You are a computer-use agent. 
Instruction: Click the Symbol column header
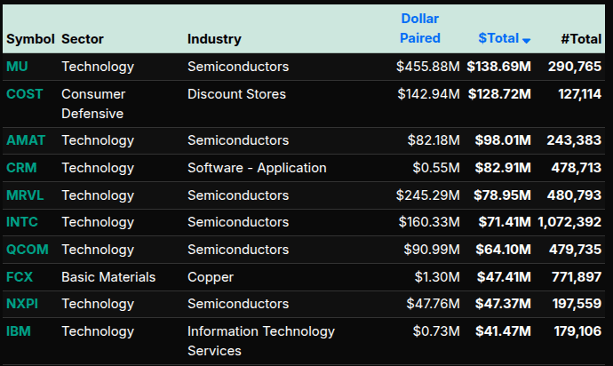click(x=30, y=39)
